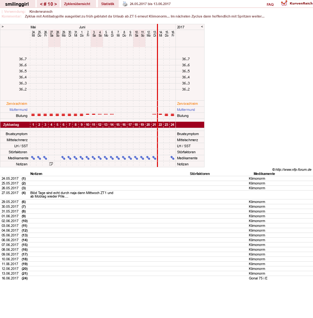Viewport: 313px width, 318px height.
Task: Click bleeding marker on cycle day 5
Action: point(57,115)
